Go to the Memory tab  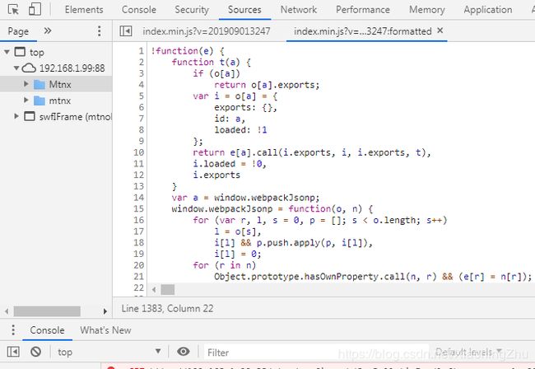427,10
